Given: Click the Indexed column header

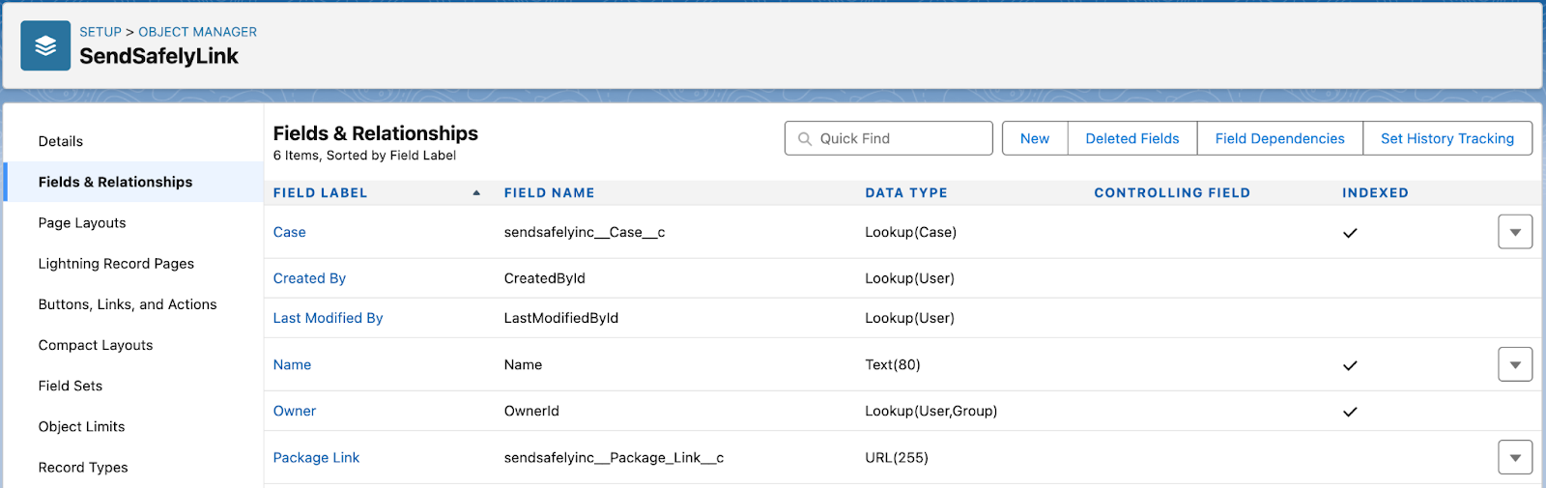Looking at the screenshot, I should coord(1375,193).
